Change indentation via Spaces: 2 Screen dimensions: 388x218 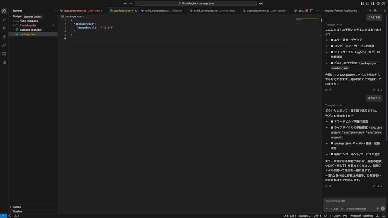coord(305,216)
